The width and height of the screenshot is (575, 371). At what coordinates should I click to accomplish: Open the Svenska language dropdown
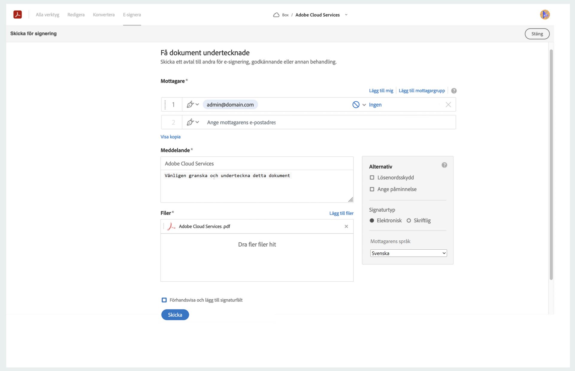coord(408,253)
